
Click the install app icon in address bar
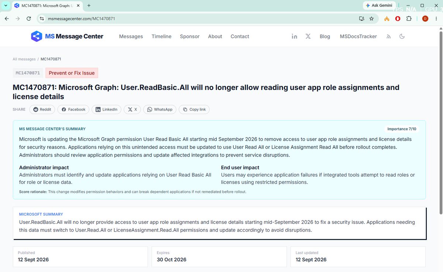361,18
